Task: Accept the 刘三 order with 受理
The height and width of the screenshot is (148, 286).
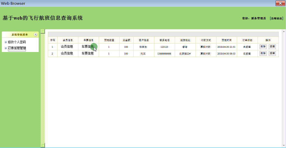Action: point(272,53)
